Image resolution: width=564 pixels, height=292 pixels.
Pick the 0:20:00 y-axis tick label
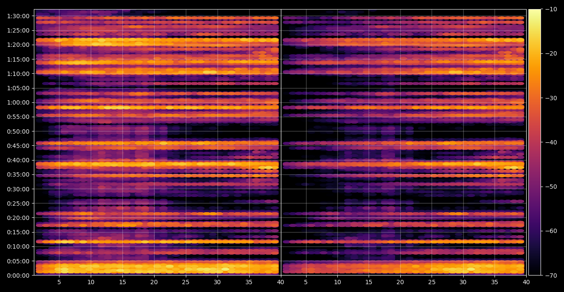tap(19, 217)
